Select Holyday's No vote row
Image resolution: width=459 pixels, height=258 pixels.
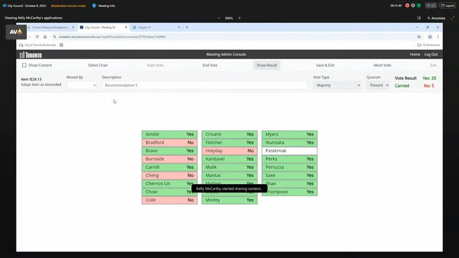[x=229, y=151]
